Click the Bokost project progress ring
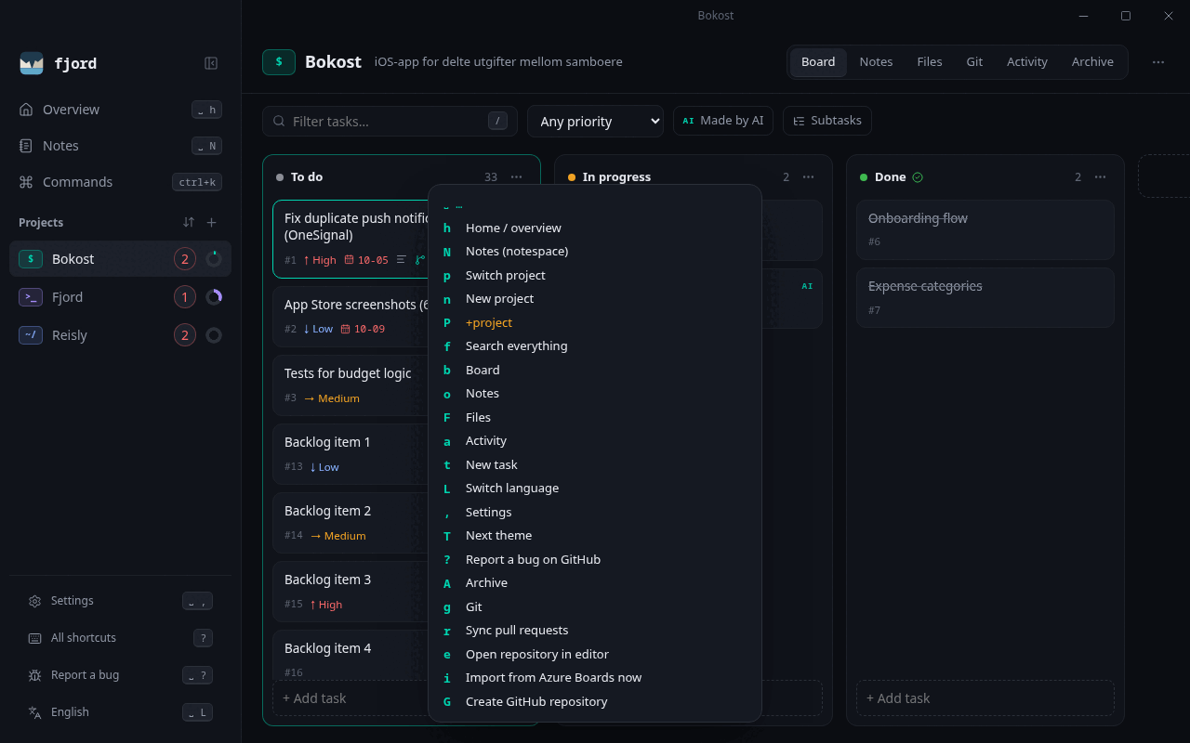The image size is (1190, 743). (x=214, y=259)
